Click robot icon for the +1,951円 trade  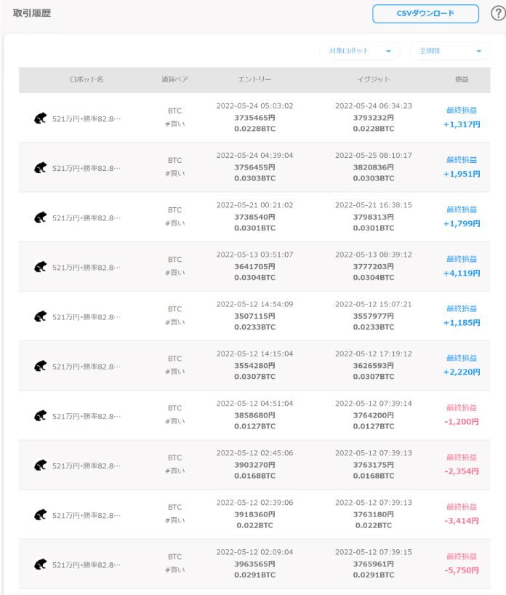[40, 168]
